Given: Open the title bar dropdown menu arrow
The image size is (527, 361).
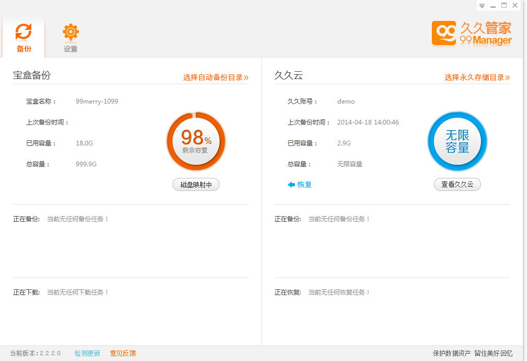Looking at the screenshot, I should 482,5.
